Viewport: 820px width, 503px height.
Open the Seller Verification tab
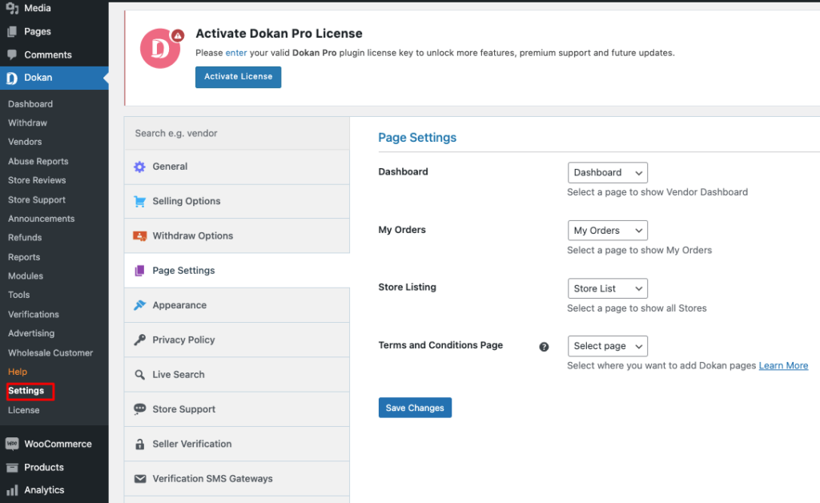[x=237, y=444]
